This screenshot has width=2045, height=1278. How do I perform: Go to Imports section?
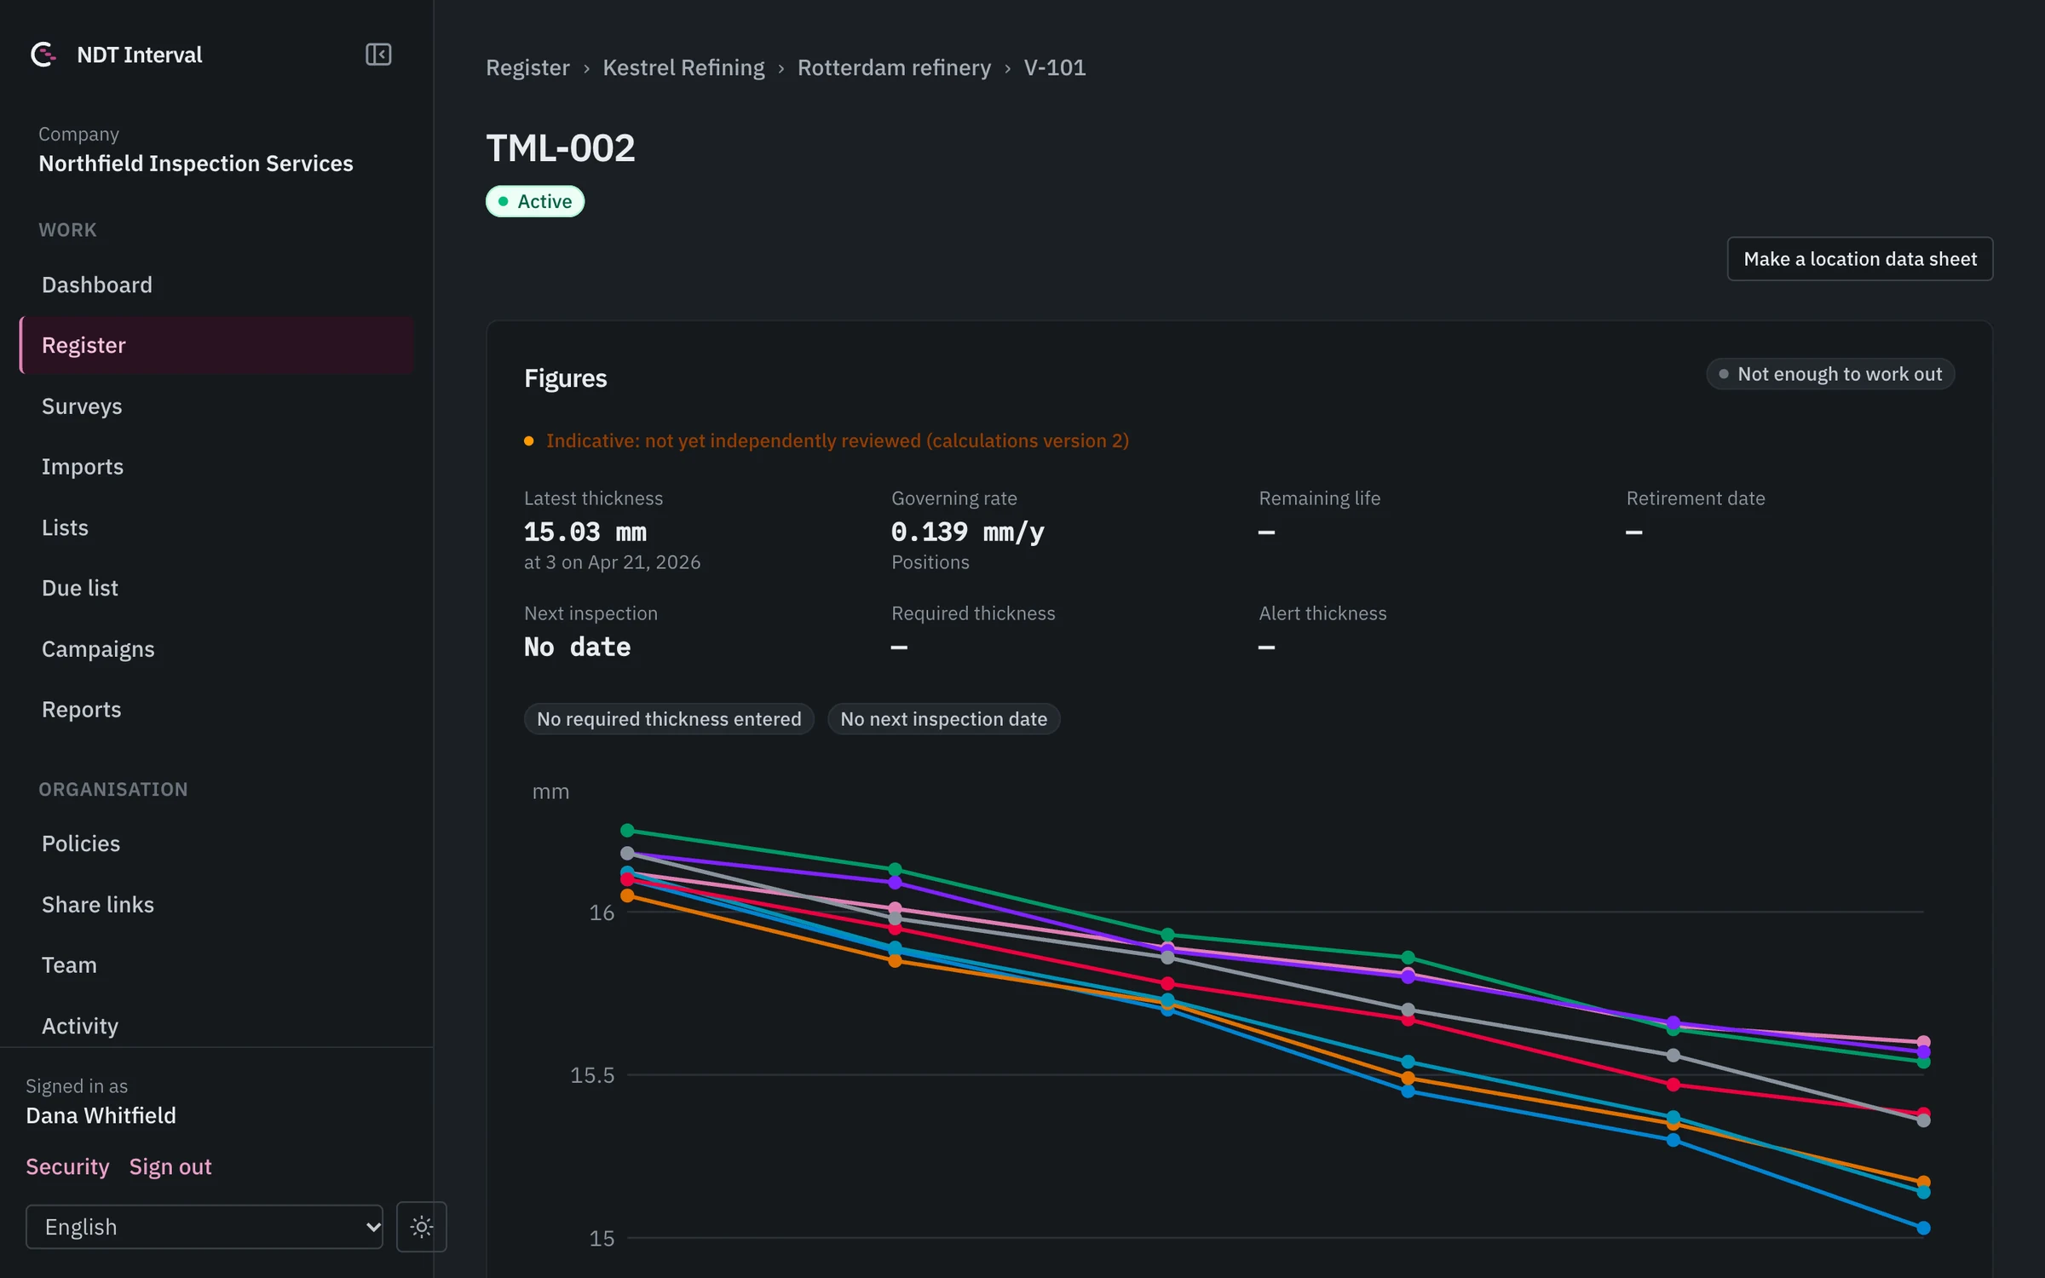(216, 467)
